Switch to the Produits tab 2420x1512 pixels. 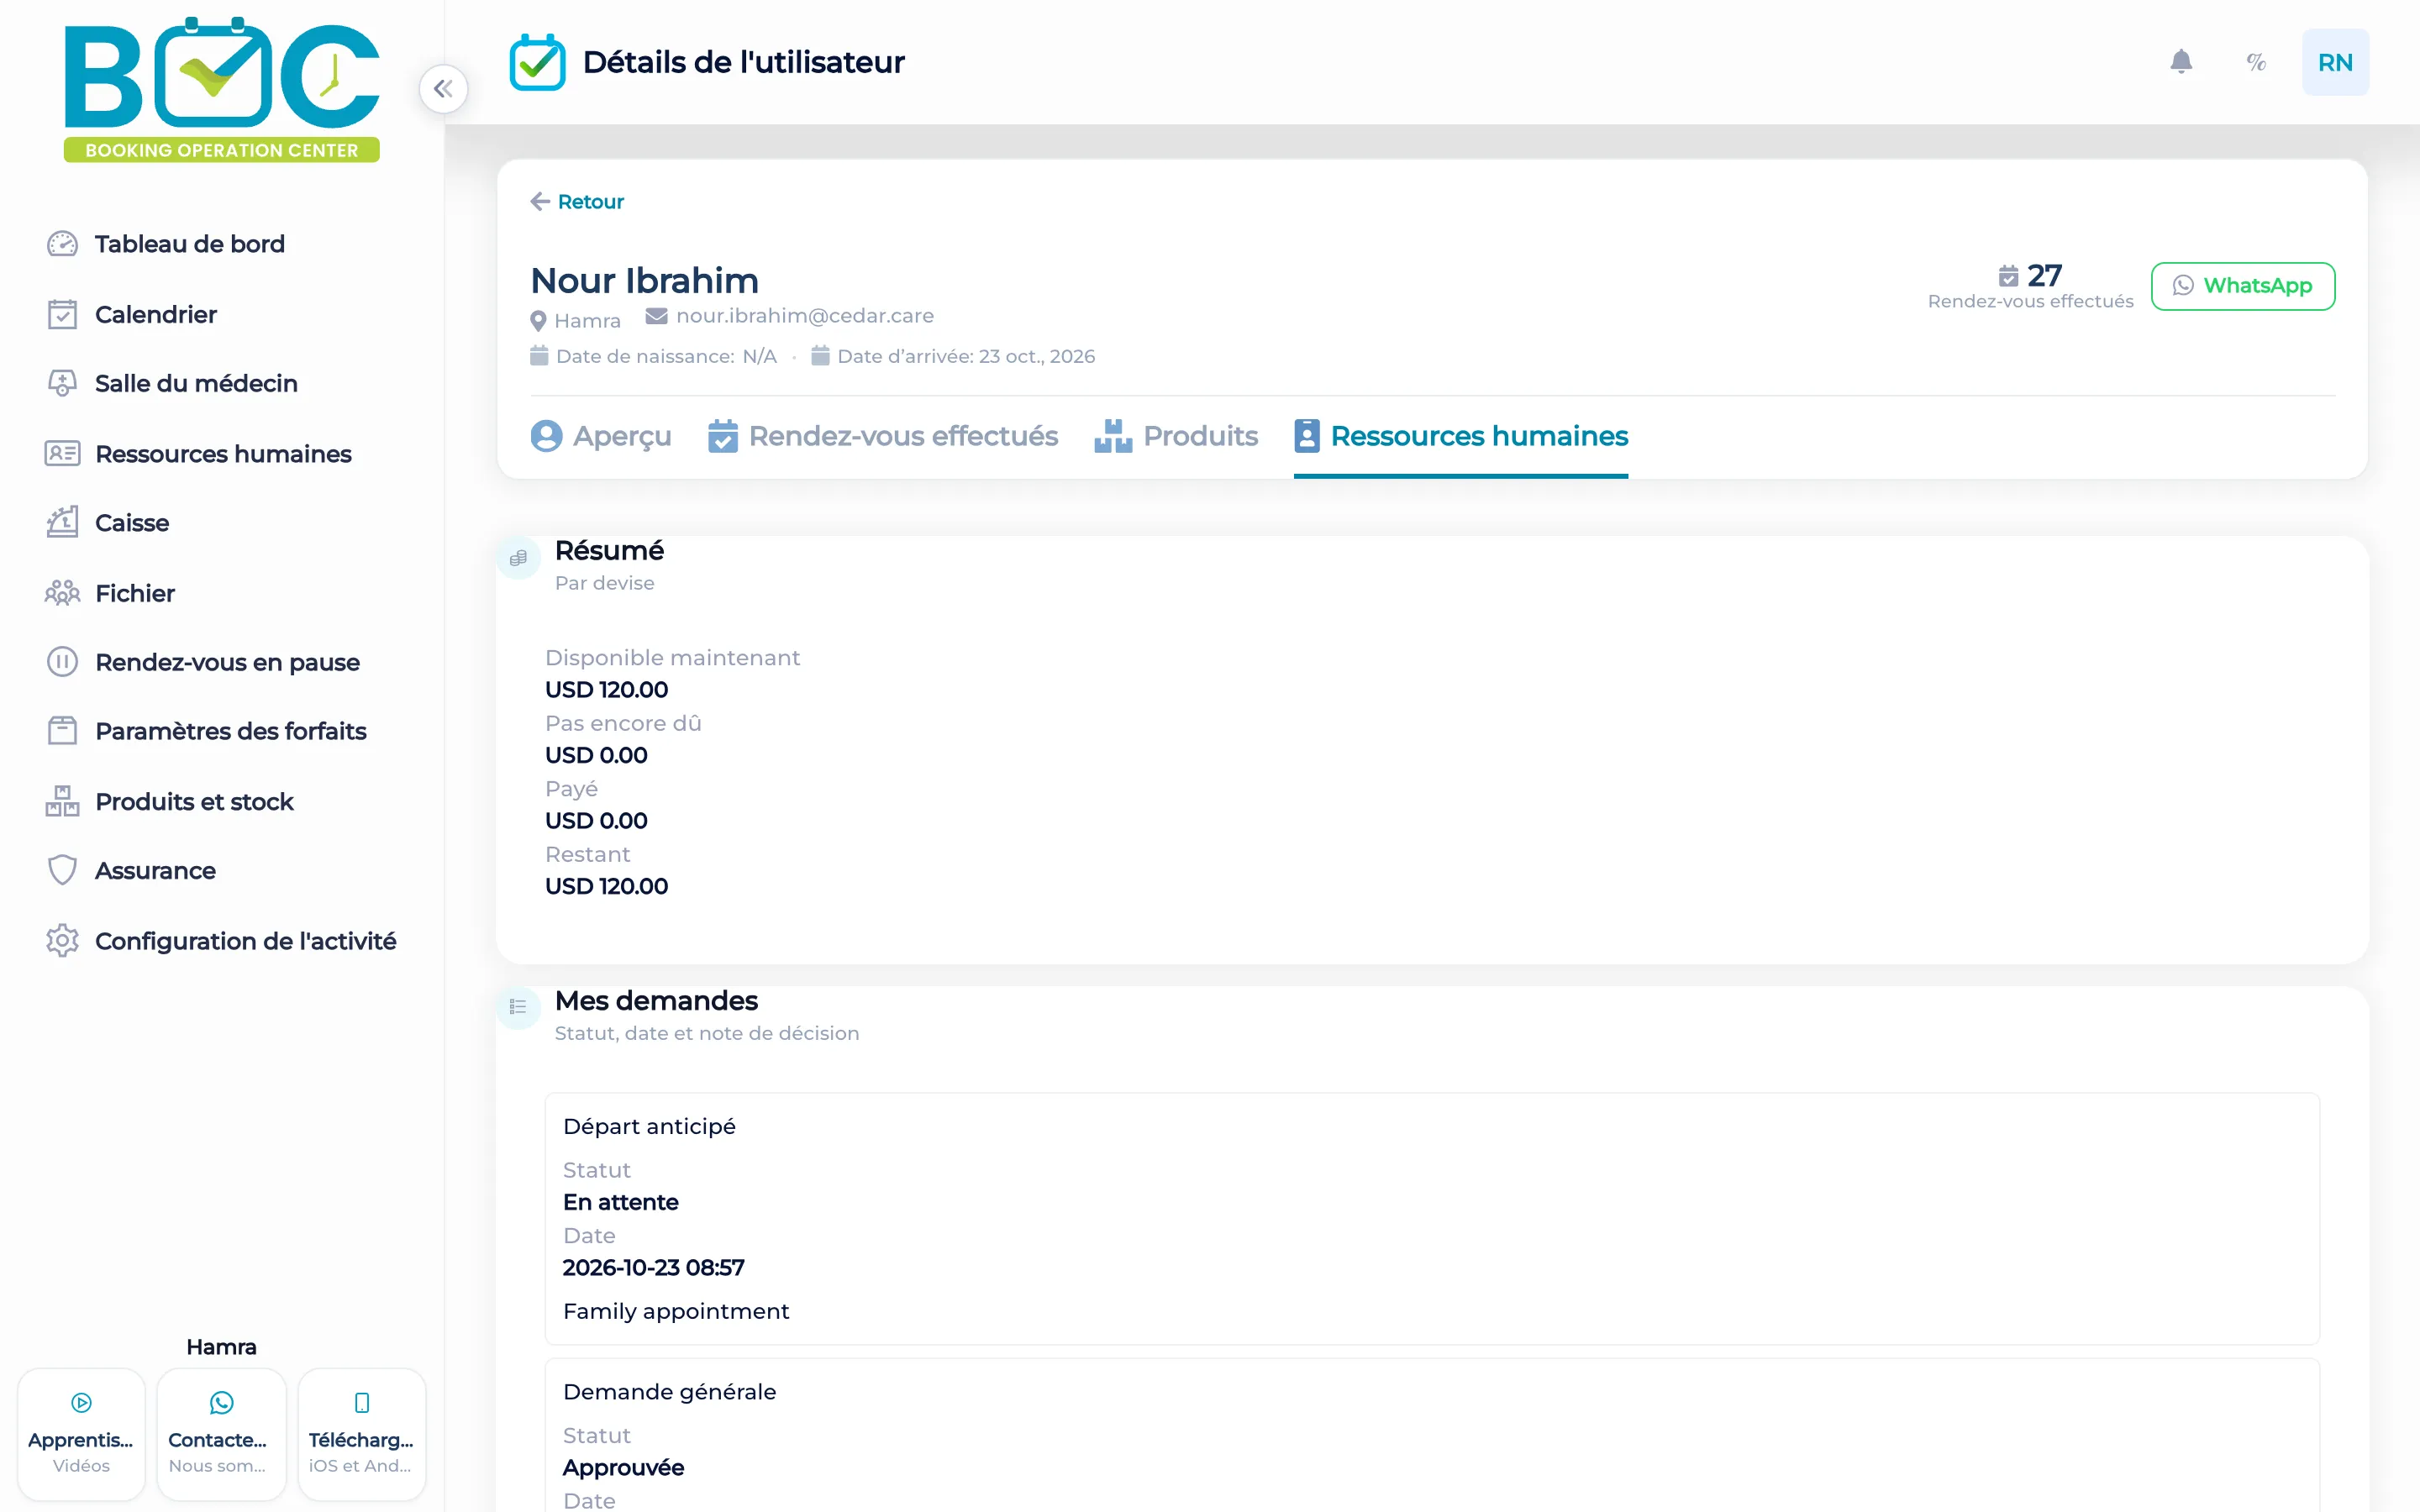[1176, 436]
